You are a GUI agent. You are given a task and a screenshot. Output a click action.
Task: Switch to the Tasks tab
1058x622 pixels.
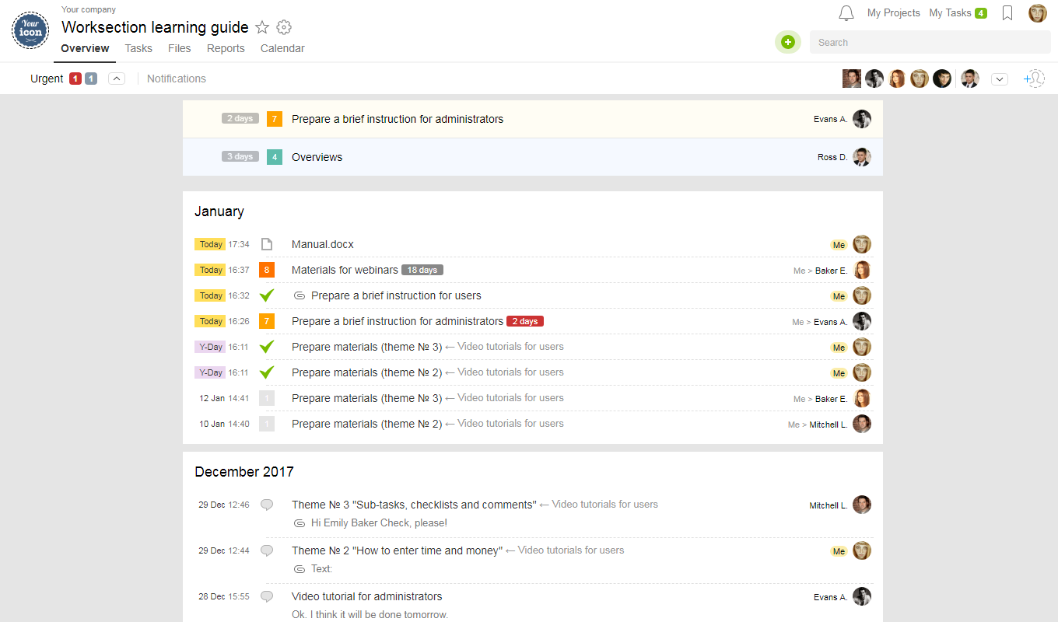coord(138,48)
